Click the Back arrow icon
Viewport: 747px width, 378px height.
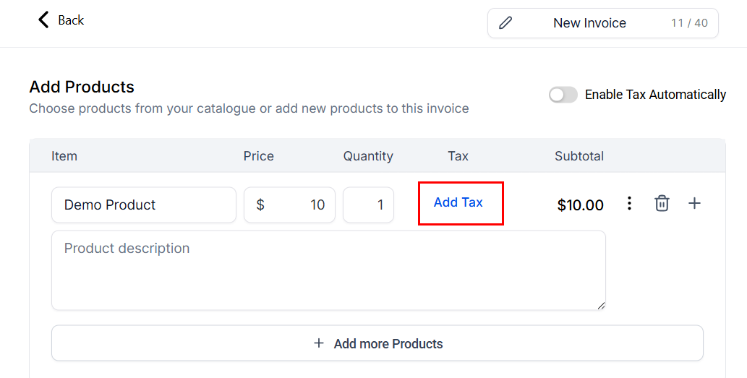[44, 20]
